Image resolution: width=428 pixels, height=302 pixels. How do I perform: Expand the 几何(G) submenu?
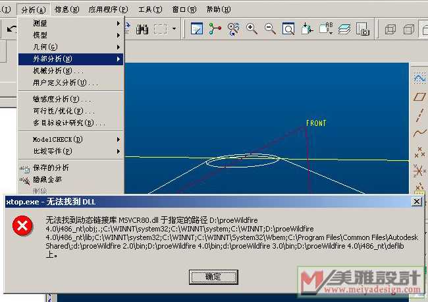point(71,47)
